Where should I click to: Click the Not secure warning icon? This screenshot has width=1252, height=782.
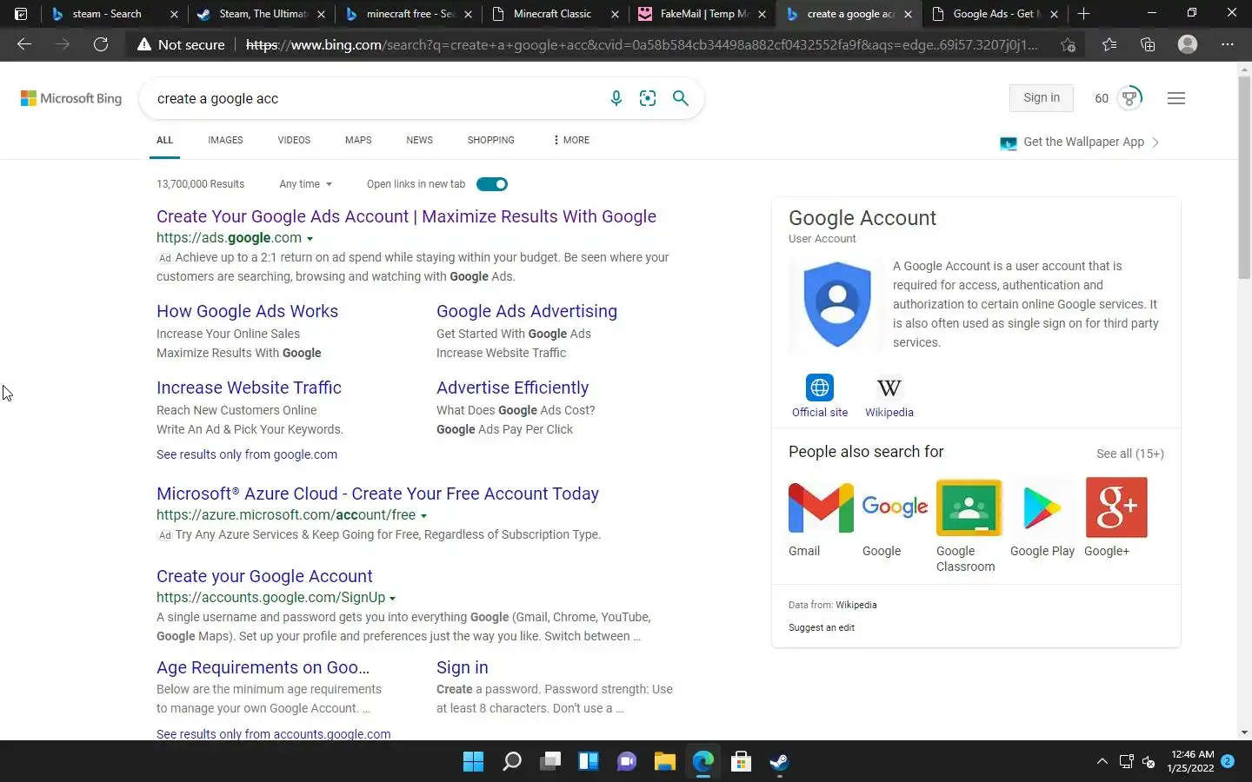tap(144, 44)
